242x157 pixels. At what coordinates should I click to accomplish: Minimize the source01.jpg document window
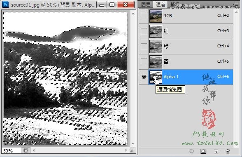(101, 5)
